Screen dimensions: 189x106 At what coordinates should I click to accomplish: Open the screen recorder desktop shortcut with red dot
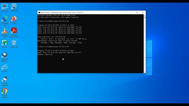point(5,7)
